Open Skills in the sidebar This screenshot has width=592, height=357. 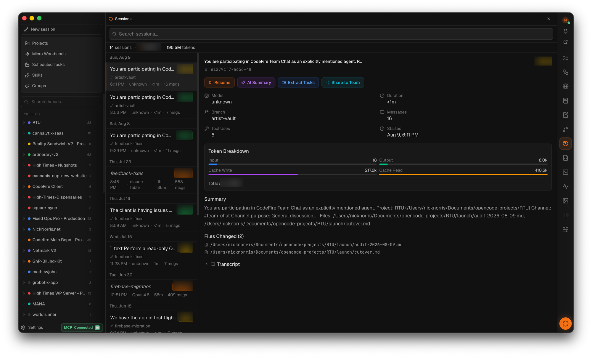point(61,75)
